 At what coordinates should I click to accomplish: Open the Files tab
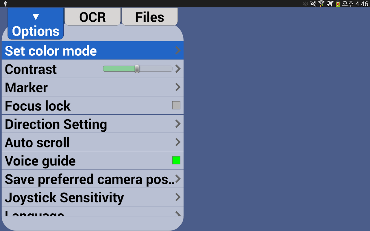coord(150,16)
